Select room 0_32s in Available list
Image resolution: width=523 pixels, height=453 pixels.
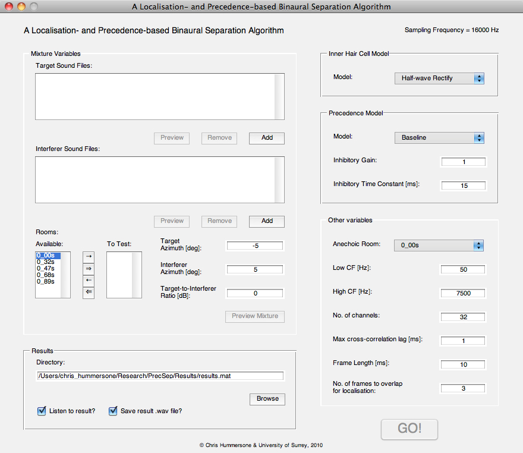pos(46,262)
